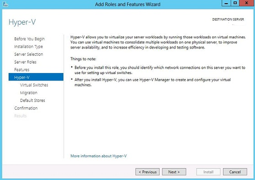This screenshot has width=255, height=180.
Task: Minimize the wizard window
Action: 226,3
